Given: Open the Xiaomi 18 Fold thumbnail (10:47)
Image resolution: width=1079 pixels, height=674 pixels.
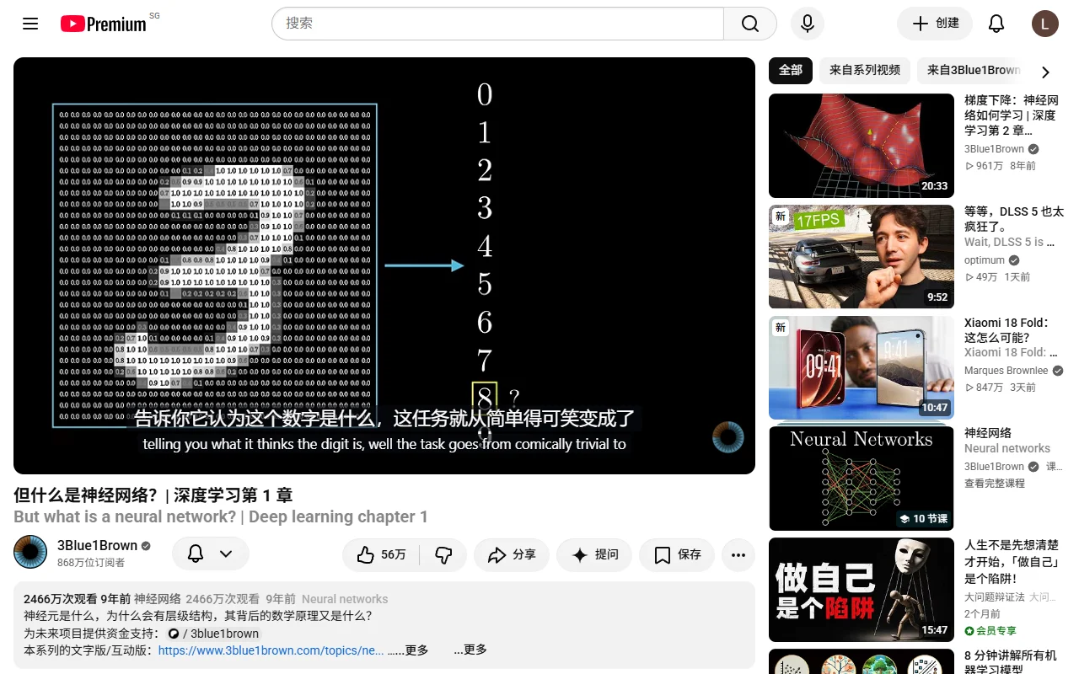Looking at the screenshot, I should [862, 367].
